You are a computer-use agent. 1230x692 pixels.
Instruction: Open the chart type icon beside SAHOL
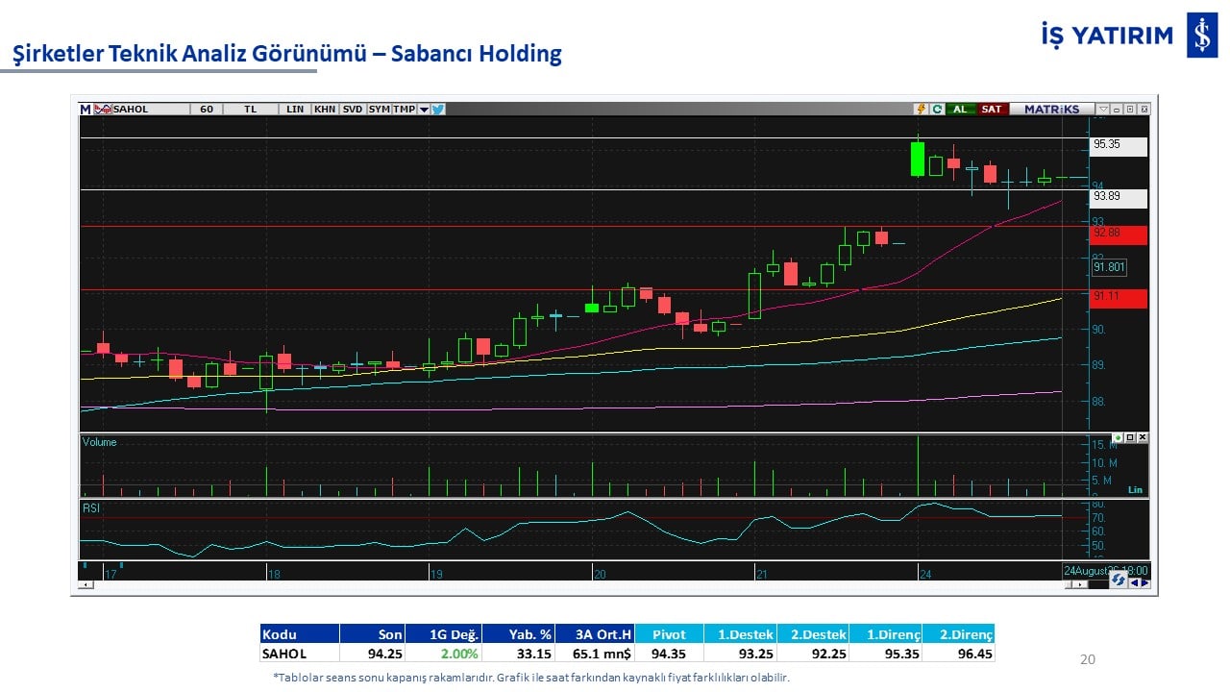(x=102, y=110)
